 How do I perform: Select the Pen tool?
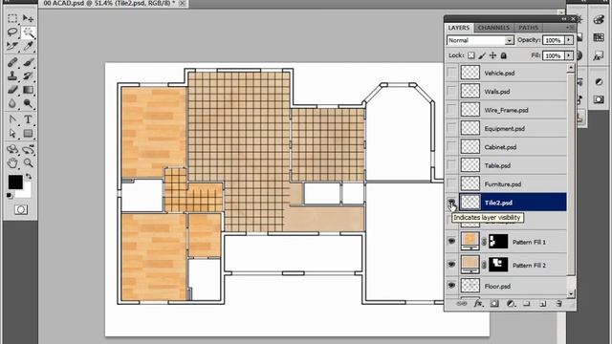pos(12,119)
